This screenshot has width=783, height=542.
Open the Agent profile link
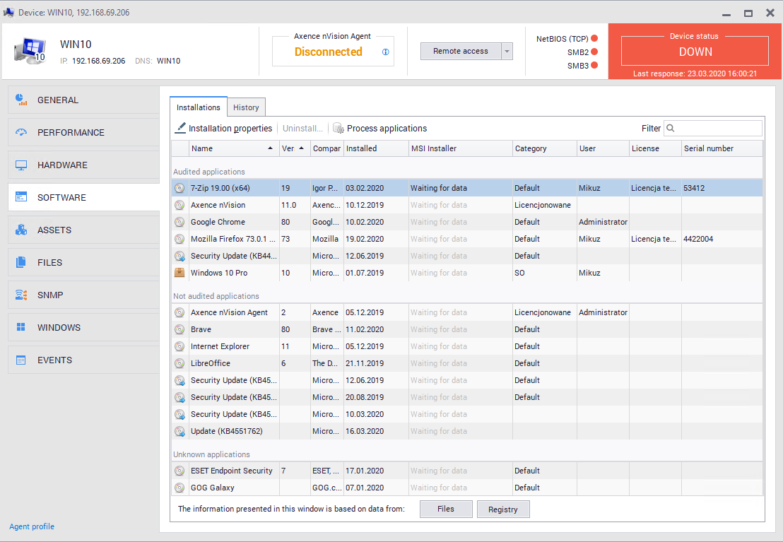click(32, 526)
